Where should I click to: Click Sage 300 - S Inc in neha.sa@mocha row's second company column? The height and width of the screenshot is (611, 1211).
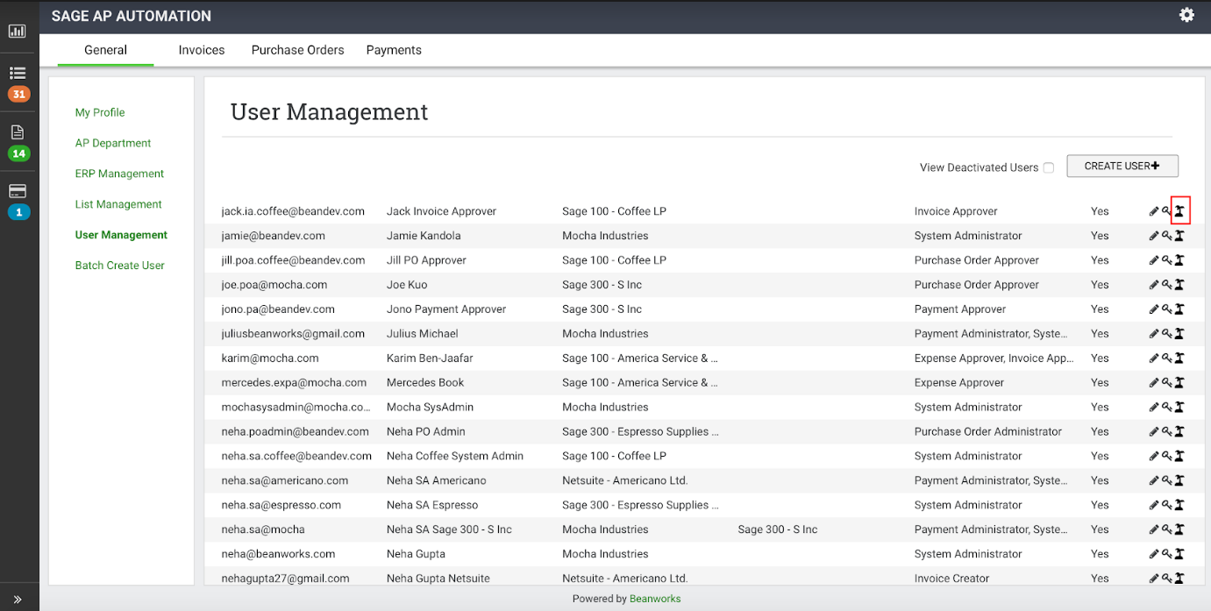[778, 529]
